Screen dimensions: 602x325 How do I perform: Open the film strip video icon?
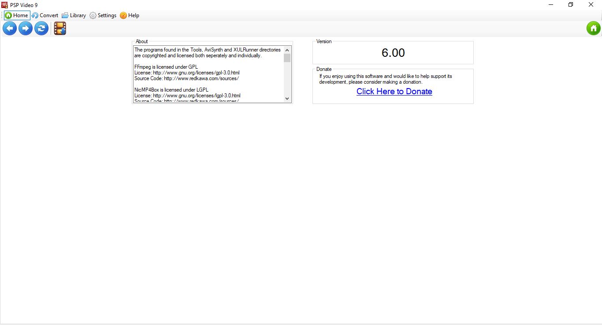point(60,29)
